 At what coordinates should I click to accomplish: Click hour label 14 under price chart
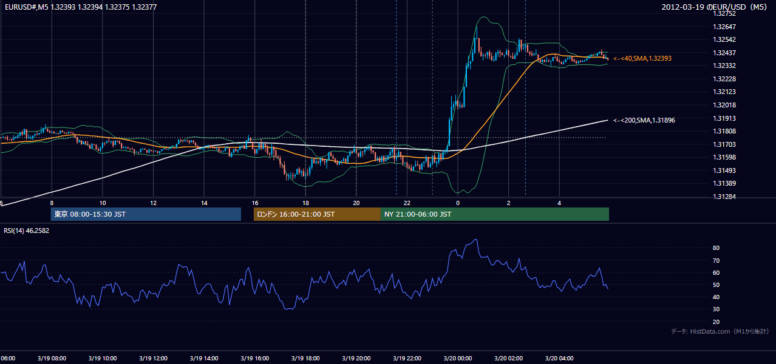[x=204, y=203]
